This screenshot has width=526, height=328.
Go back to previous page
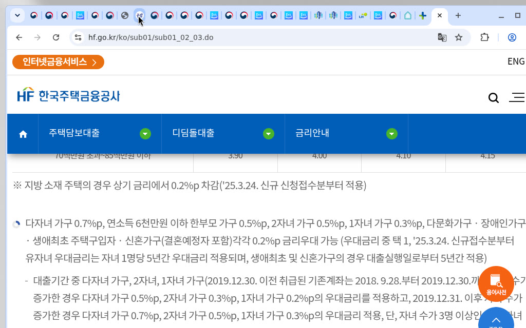click(x=19, y=37)
